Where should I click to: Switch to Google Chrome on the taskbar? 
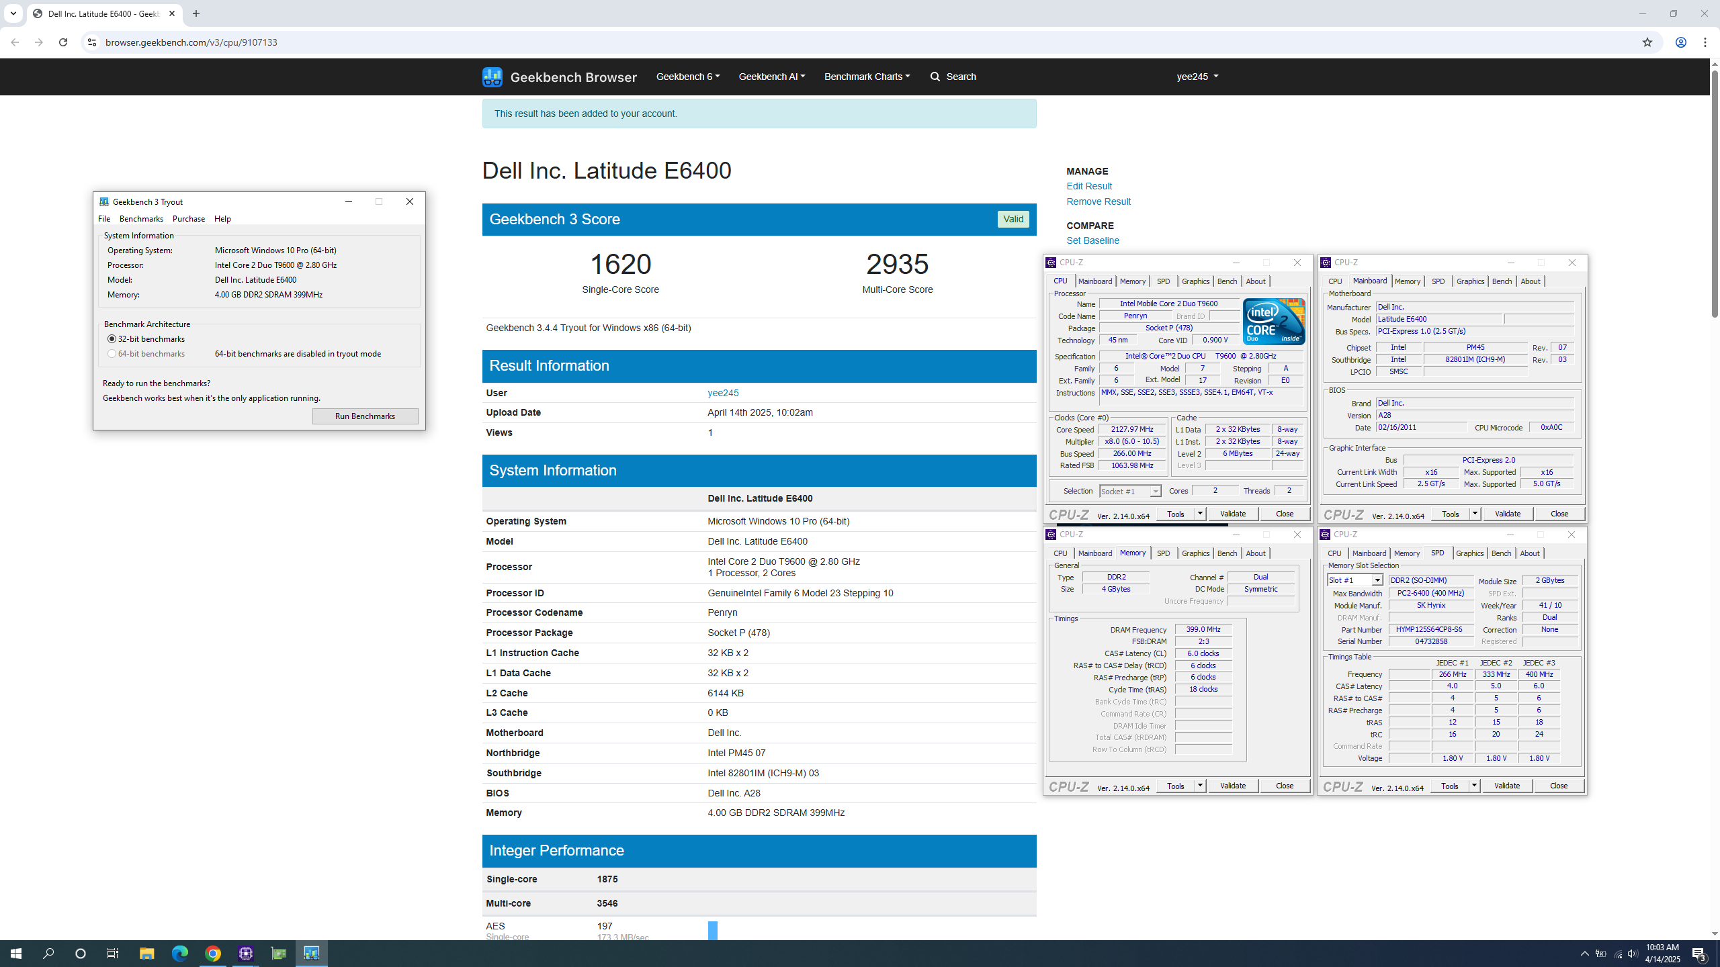[x=212, y=954]
